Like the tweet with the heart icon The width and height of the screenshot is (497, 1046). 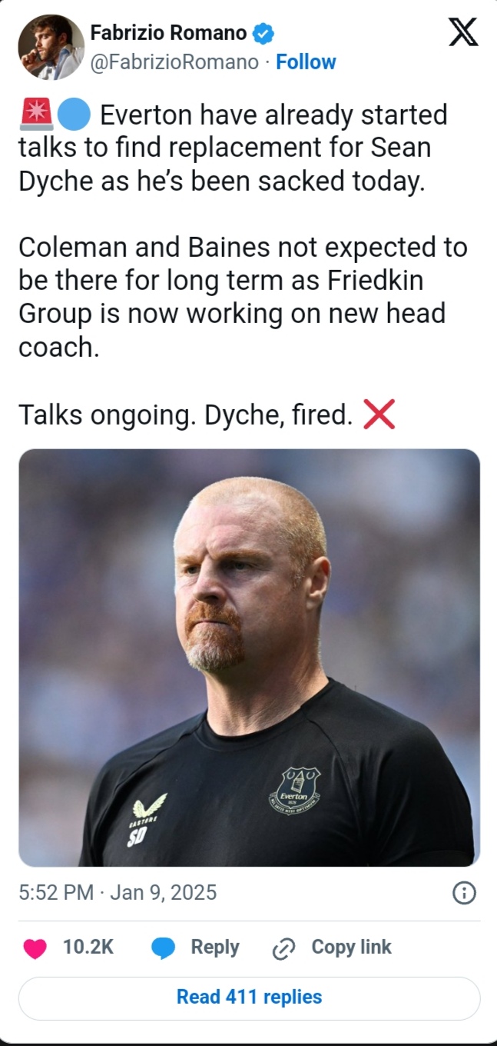(x=35, y=948)
